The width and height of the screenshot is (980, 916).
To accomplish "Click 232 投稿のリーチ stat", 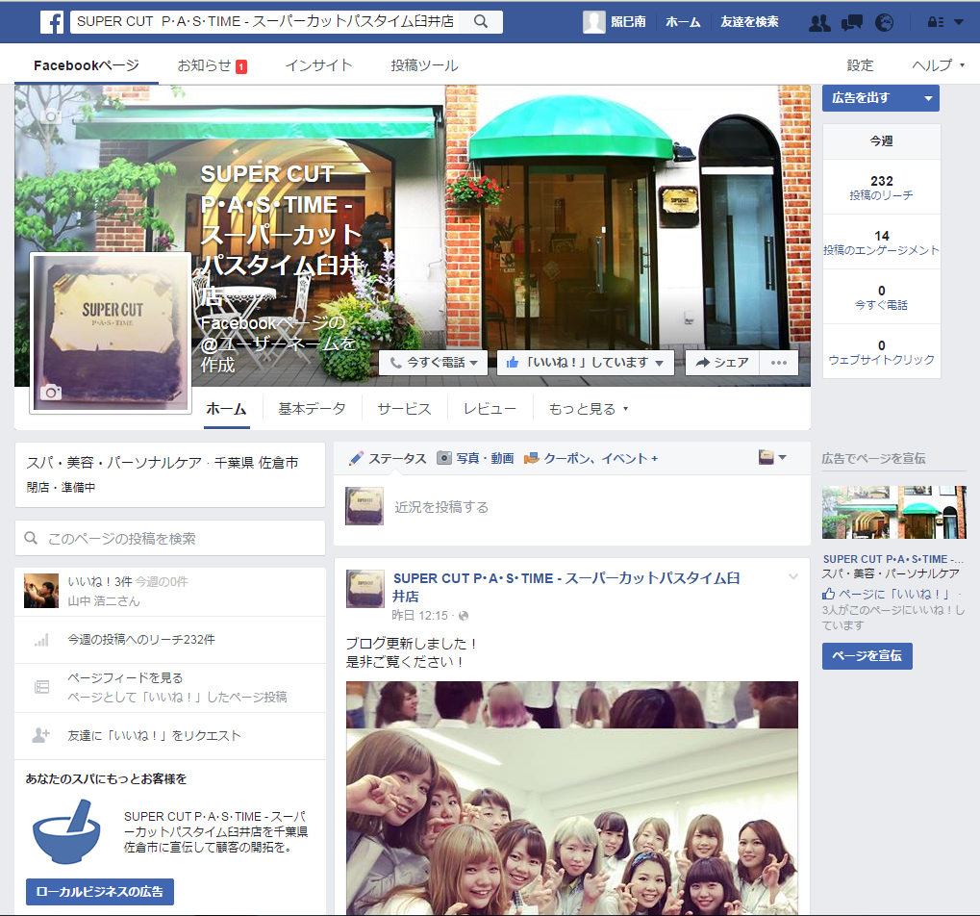I will tap(881, 188).
